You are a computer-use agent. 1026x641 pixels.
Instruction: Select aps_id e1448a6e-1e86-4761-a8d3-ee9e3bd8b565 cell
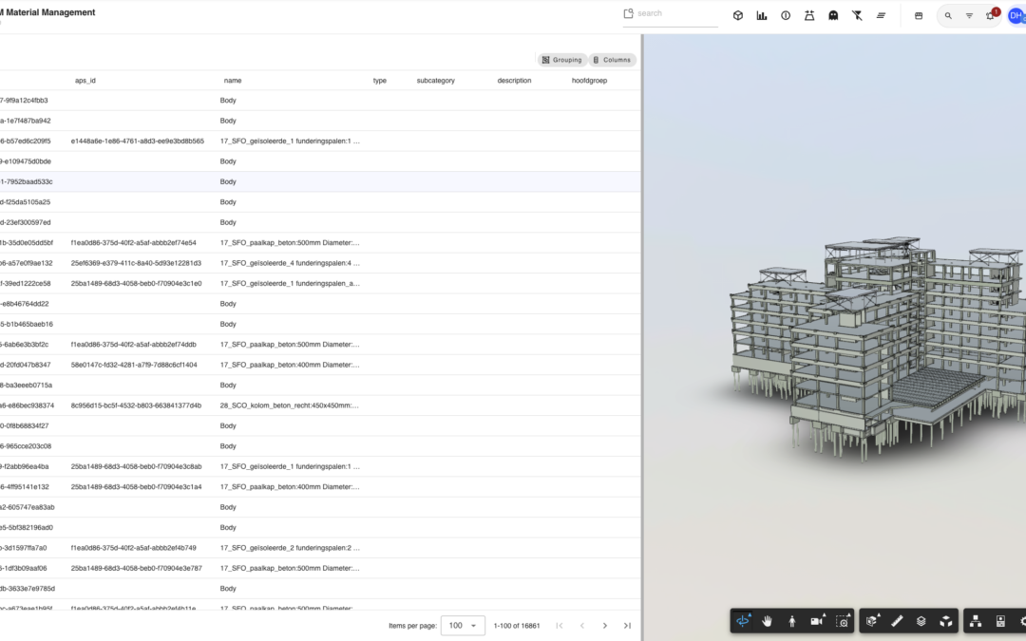[x=138, y=141]
